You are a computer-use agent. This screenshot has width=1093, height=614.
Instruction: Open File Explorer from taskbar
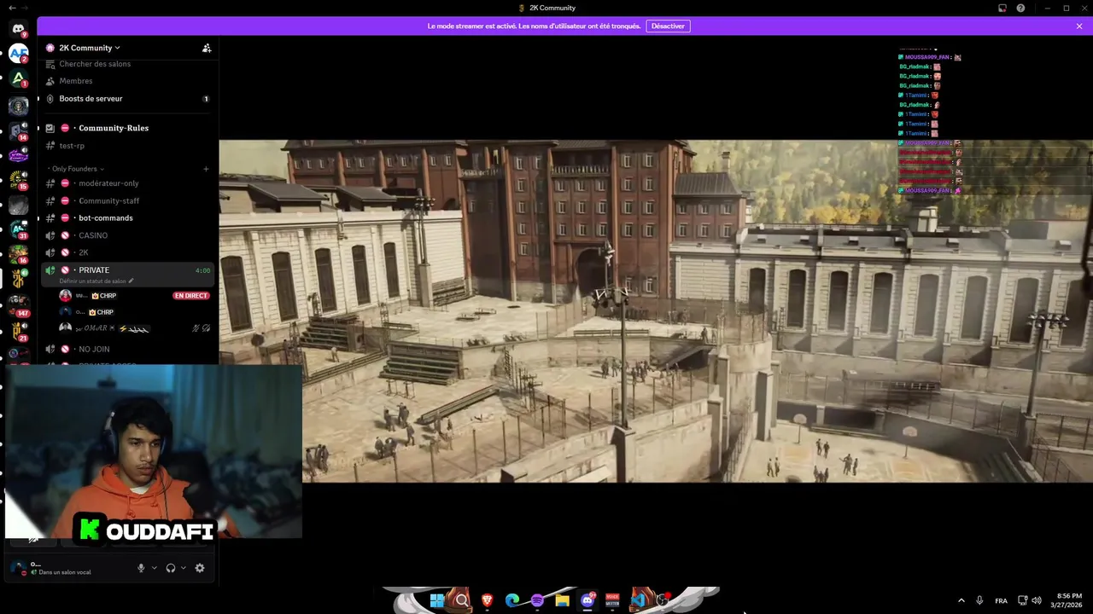[x=562, y=600]
